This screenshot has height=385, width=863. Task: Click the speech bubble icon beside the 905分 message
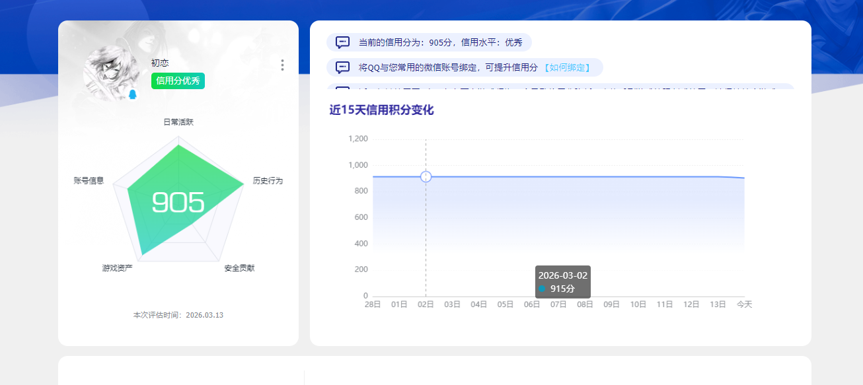341,42
